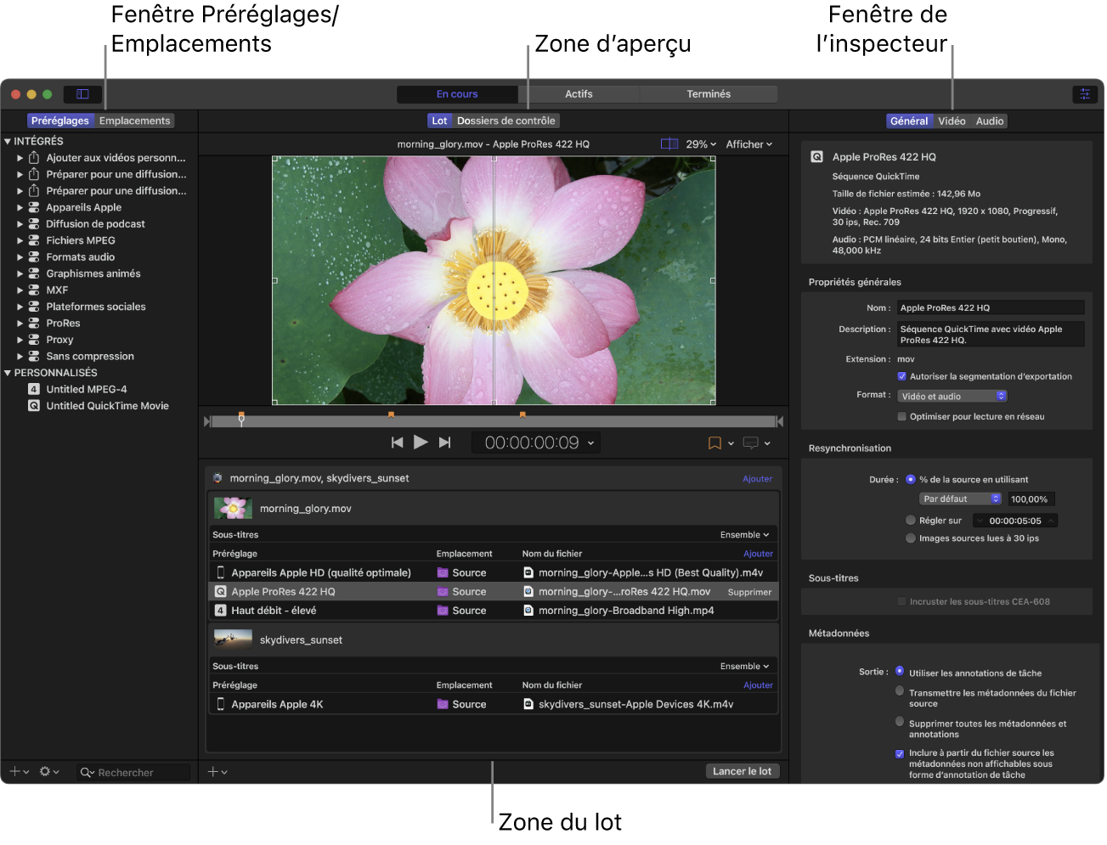Select Transmettre les métadonnées du fichier source
The height and width of the screenshot is (845, 1107).
[900, 691]
